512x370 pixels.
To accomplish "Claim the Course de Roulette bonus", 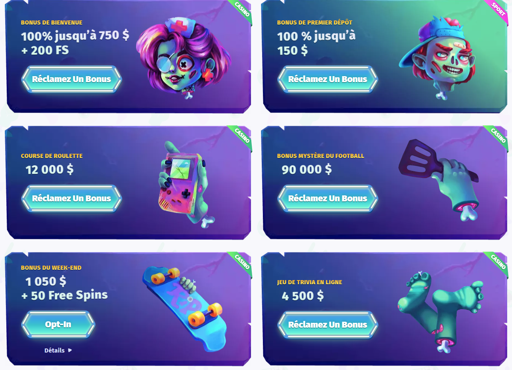I will pos(72,198).
